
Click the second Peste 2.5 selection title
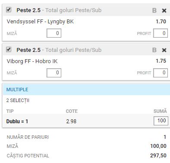tap(28, 50)
